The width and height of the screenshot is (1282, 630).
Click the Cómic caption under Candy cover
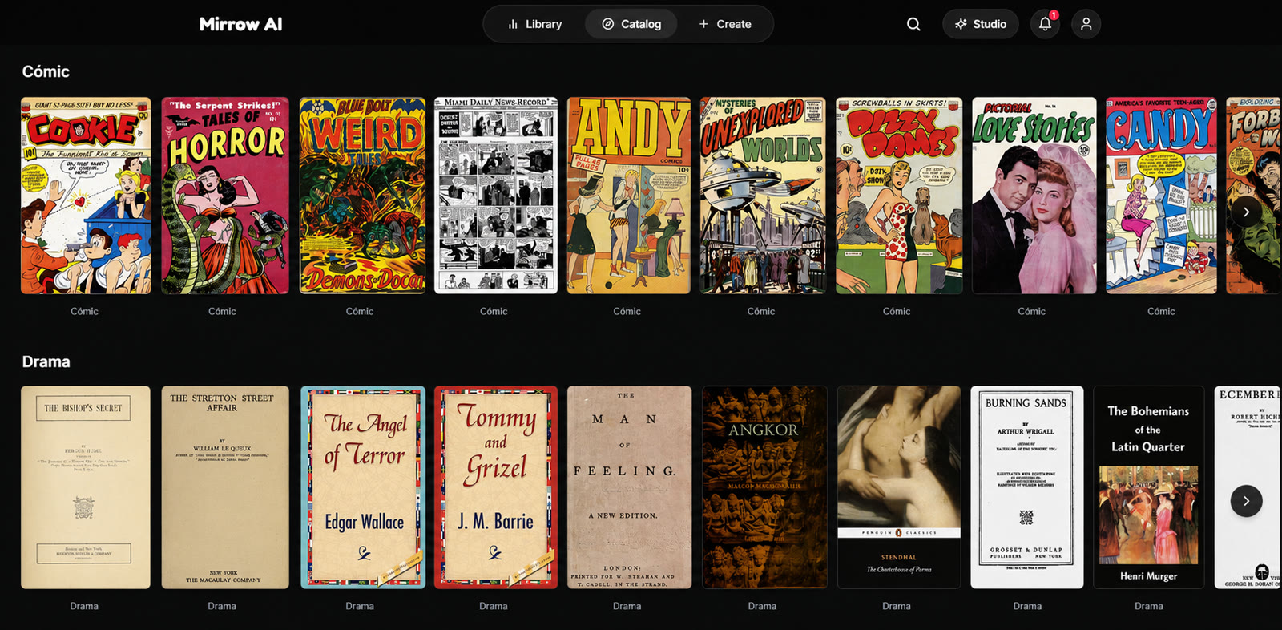coord(1161,311)
